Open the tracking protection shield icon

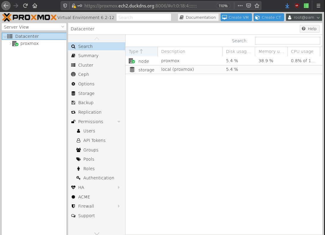65,6
